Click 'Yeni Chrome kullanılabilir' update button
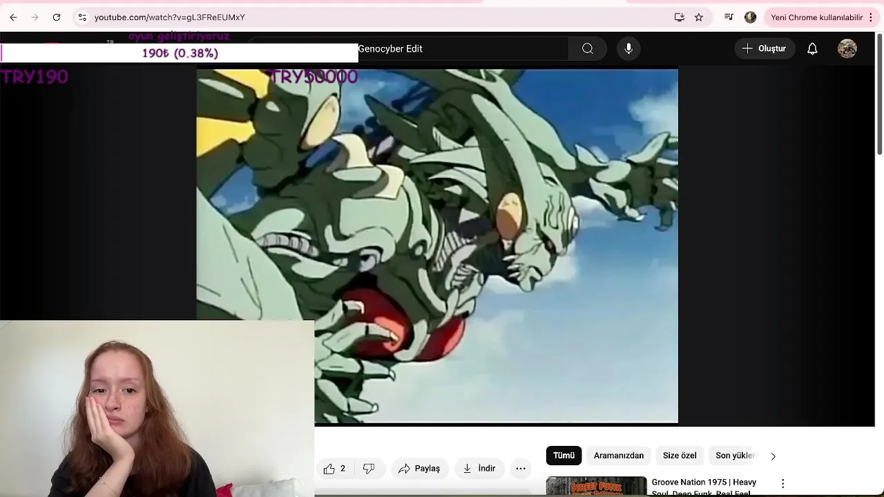This screenshot has width=884, height=497. (x=816, y=17)
